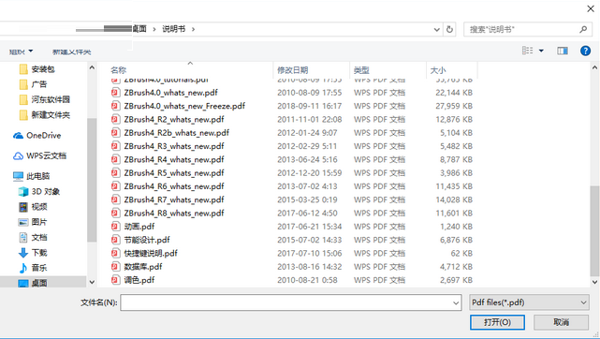Viewport: 600px width, 339px height.
Task: Click the search magnifier icon
Action: pyautogui.click(x=583, y=29)
